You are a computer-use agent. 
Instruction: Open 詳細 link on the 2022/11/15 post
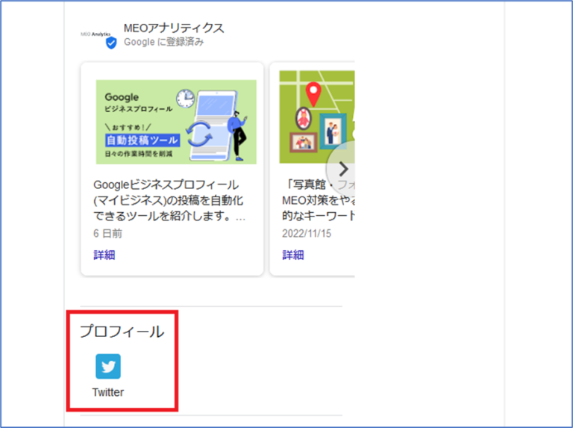293,255
